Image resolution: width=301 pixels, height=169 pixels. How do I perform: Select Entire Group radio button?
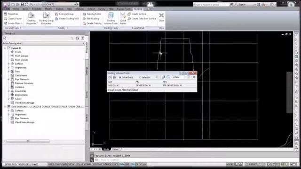click(x=126, y=77)
